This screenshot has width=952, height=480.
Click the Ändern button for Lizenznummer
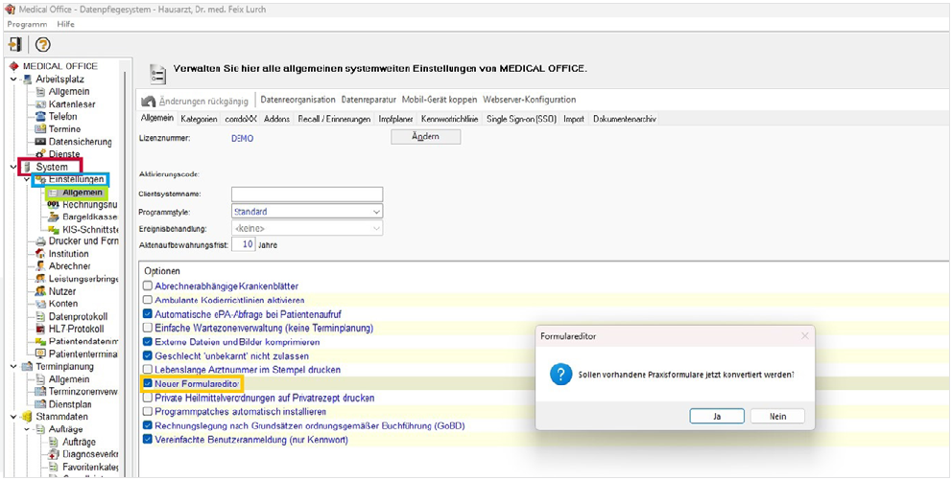pos(425,137)
